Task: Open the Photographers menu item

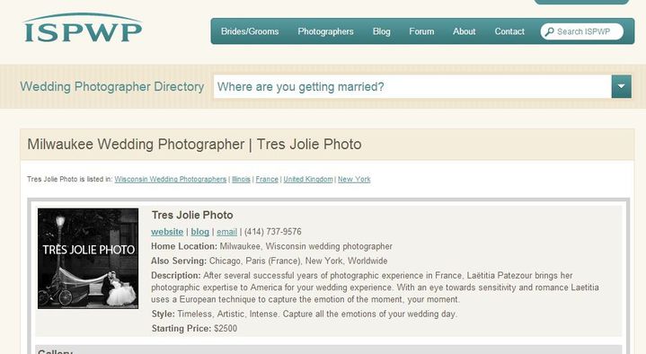Action: click(325, 31)
